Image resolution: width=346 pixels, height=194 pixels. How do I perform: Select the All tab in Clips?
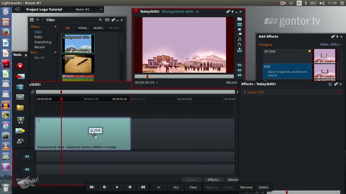tap(68, 28)
